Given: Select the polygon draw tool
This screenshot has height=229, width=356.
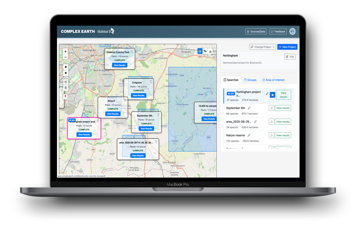Looking at the screenshot, I should click(66, 67).
